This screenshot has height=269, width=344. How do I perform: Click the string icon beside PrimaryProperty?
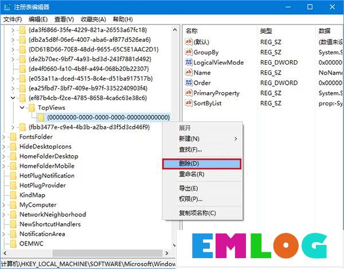click(x=189, y=93)
